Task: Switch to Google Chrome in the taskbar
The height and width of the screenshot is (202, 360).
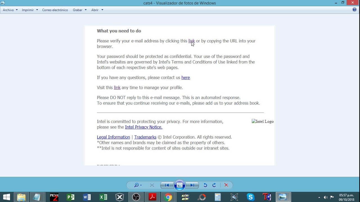Action: pyautogui.click(x=168, y=197)
